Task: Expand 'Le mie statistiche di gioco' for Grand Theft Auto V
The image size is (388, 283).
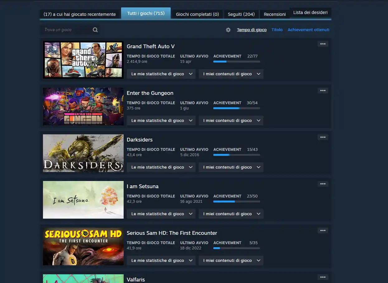Action: (161, 74)
